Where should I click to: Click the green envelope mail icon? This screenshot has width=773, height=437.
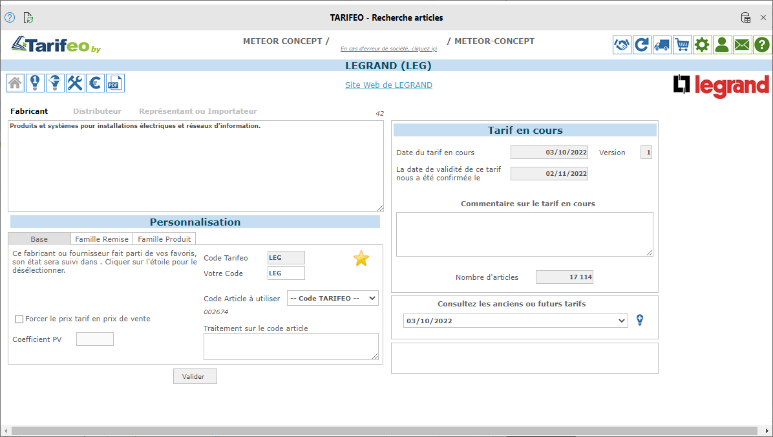click(x=742, y=45)
